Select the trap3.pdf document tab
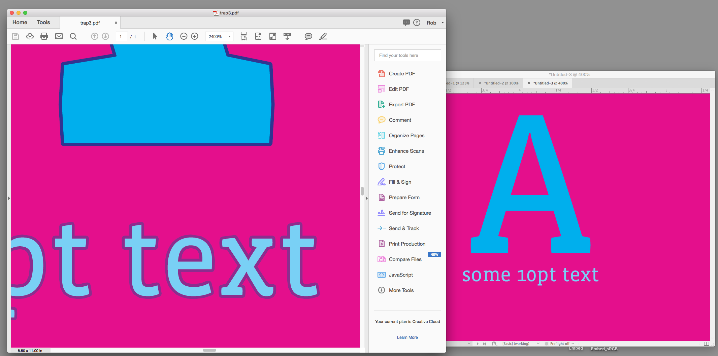 point(90,23)
